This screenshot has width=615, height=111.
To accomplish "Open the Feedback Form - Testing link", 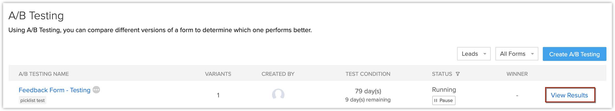I will (54, 90).
